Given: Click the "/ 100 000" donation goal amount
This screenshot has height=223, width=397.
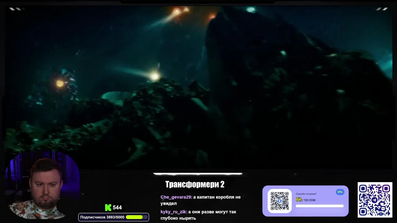Looking at the screenshot, I should (309, 200).
